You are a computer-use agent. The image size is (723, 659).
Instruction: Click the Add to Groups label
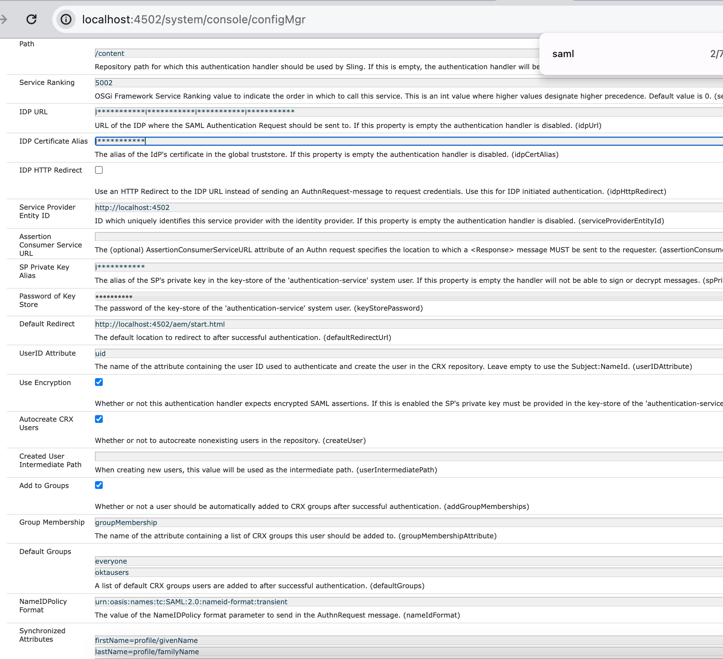(x=44, y=486)
